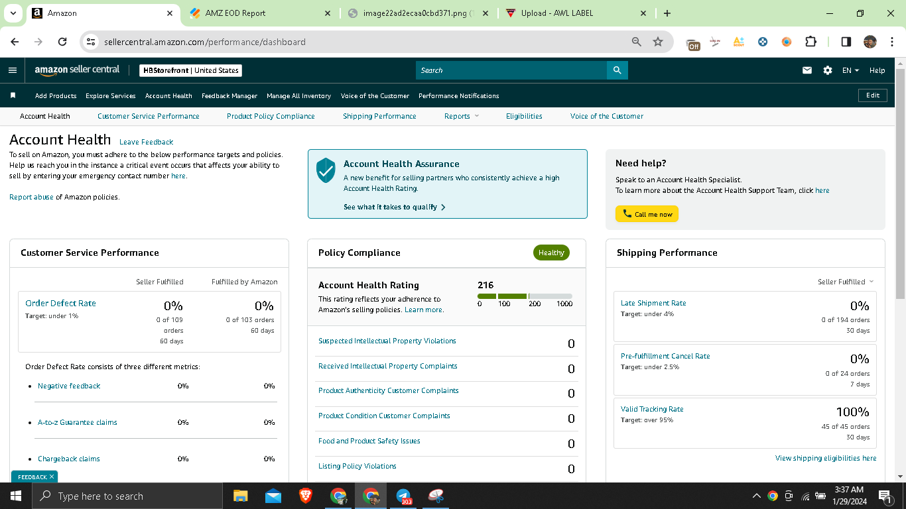Click the search magnifier button
Viewport: 906px width, 509px height.
tap(617, 70)
